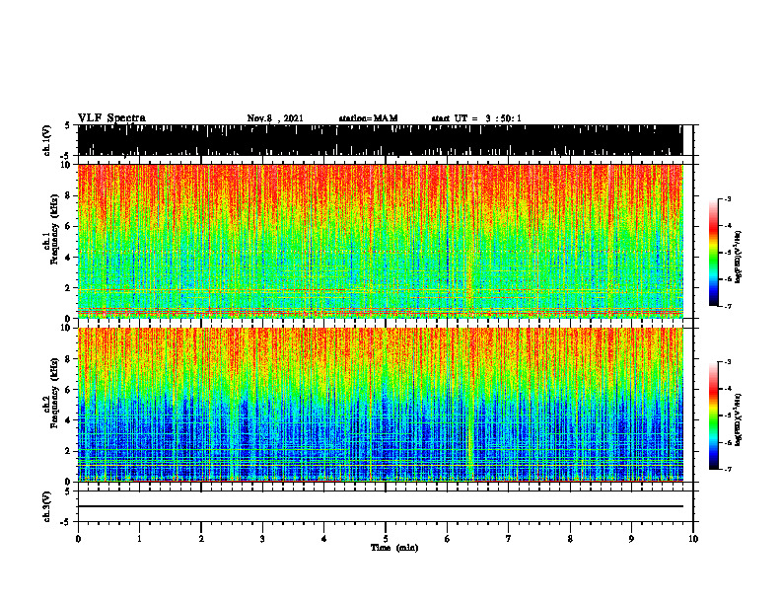The height and width of the screenshot is (604, 781).
Task: Click the vertical burst streak near 6.4 min in ch.2
Action: [x=470, y=405]
